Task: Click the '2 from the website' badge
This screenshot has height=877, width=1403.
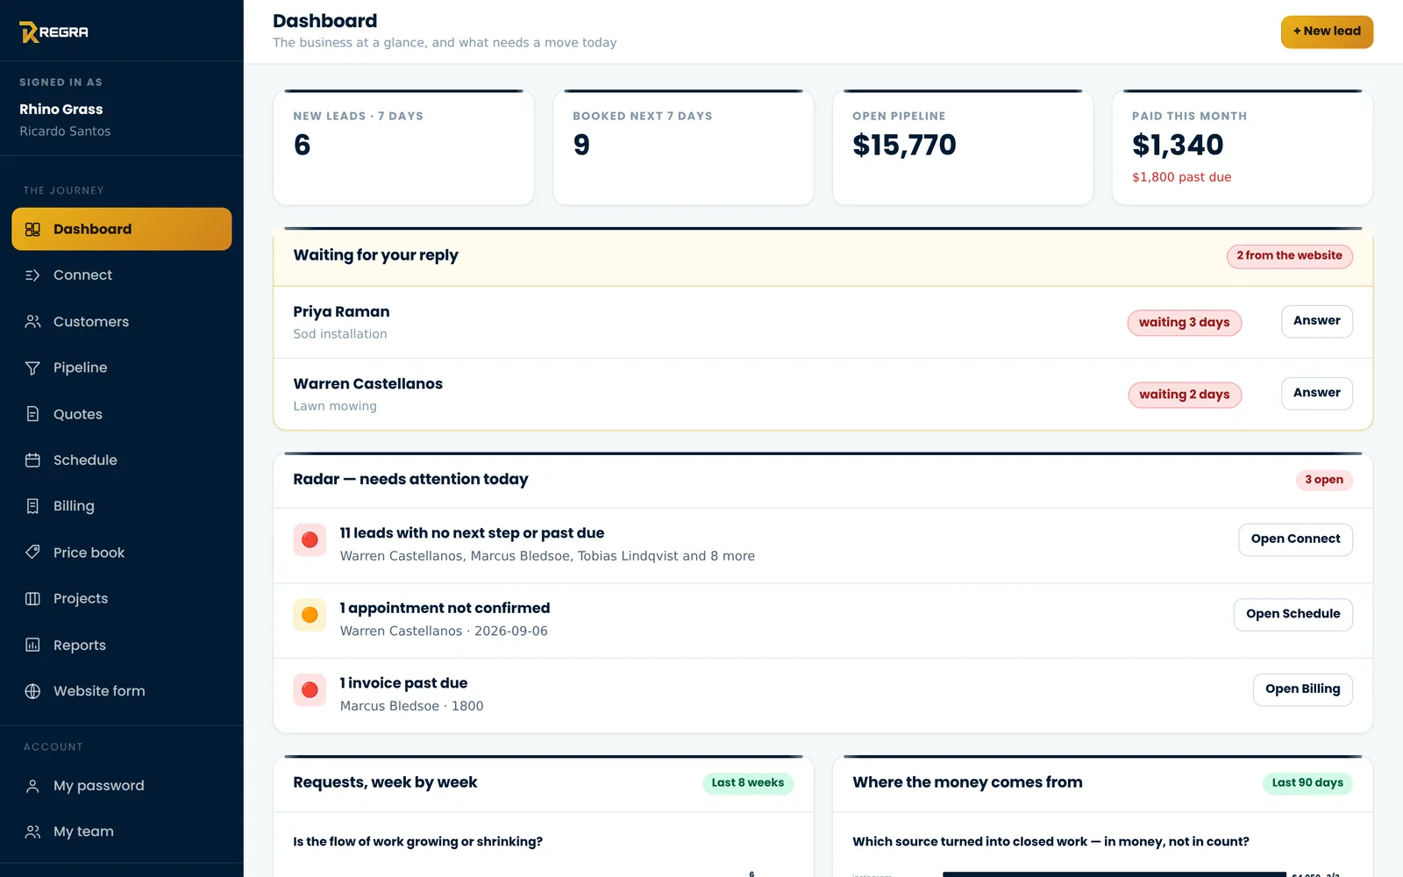Action: pyautogui.click(x=1289, y=256)
